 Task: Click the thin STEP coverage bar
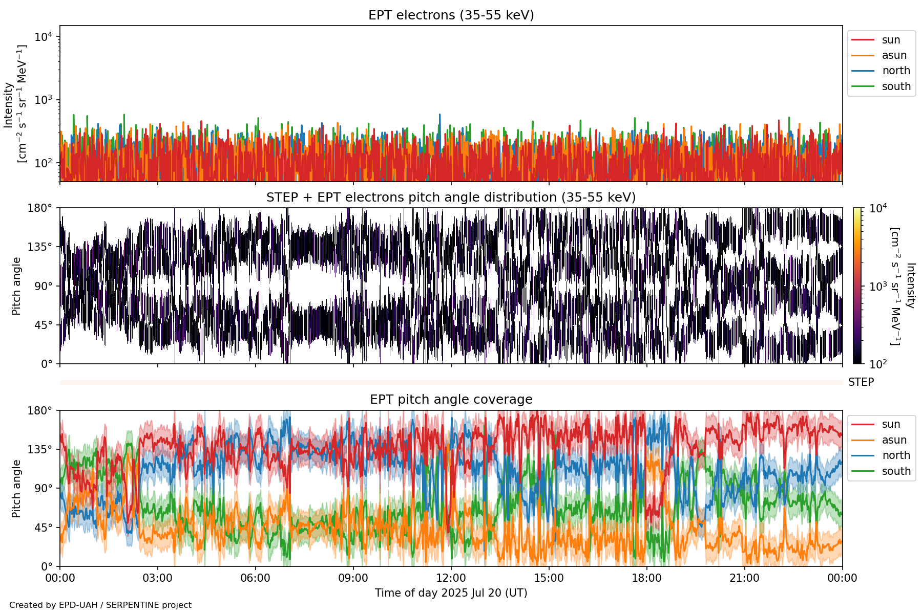pyautogui.click(x=451, y=382)
